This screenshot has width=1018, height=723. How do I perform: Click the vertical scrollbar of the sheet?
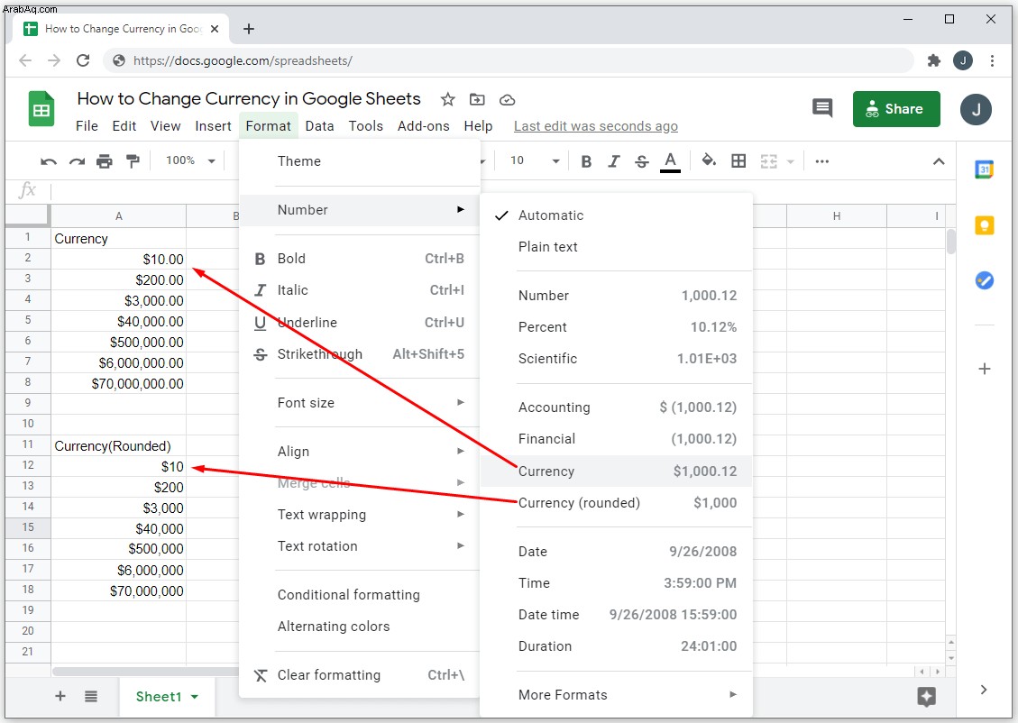click(x=951, y=242)
